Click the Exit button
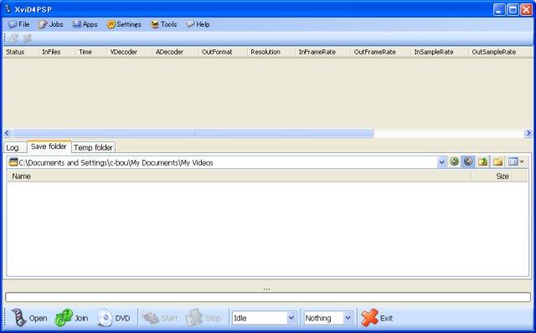Screen dimensions: 536x333 [x=377, y=318]
